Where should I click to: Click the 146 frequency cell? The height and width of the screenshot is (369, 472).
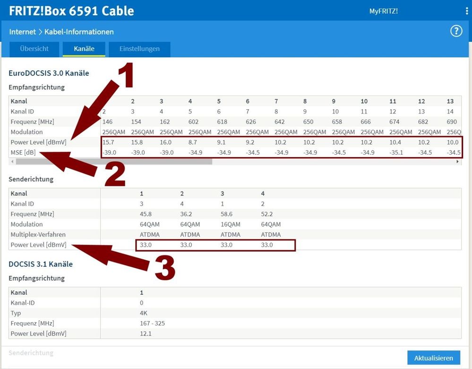coord(107,122)
